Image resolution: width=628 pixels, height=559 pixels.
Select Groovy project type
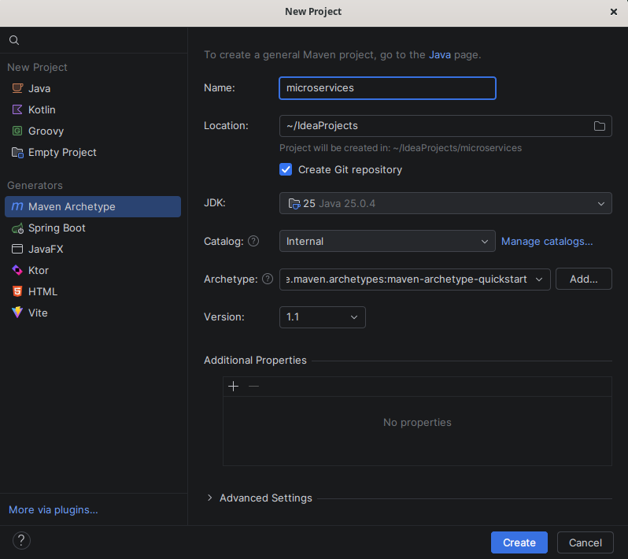click(93, 131)
